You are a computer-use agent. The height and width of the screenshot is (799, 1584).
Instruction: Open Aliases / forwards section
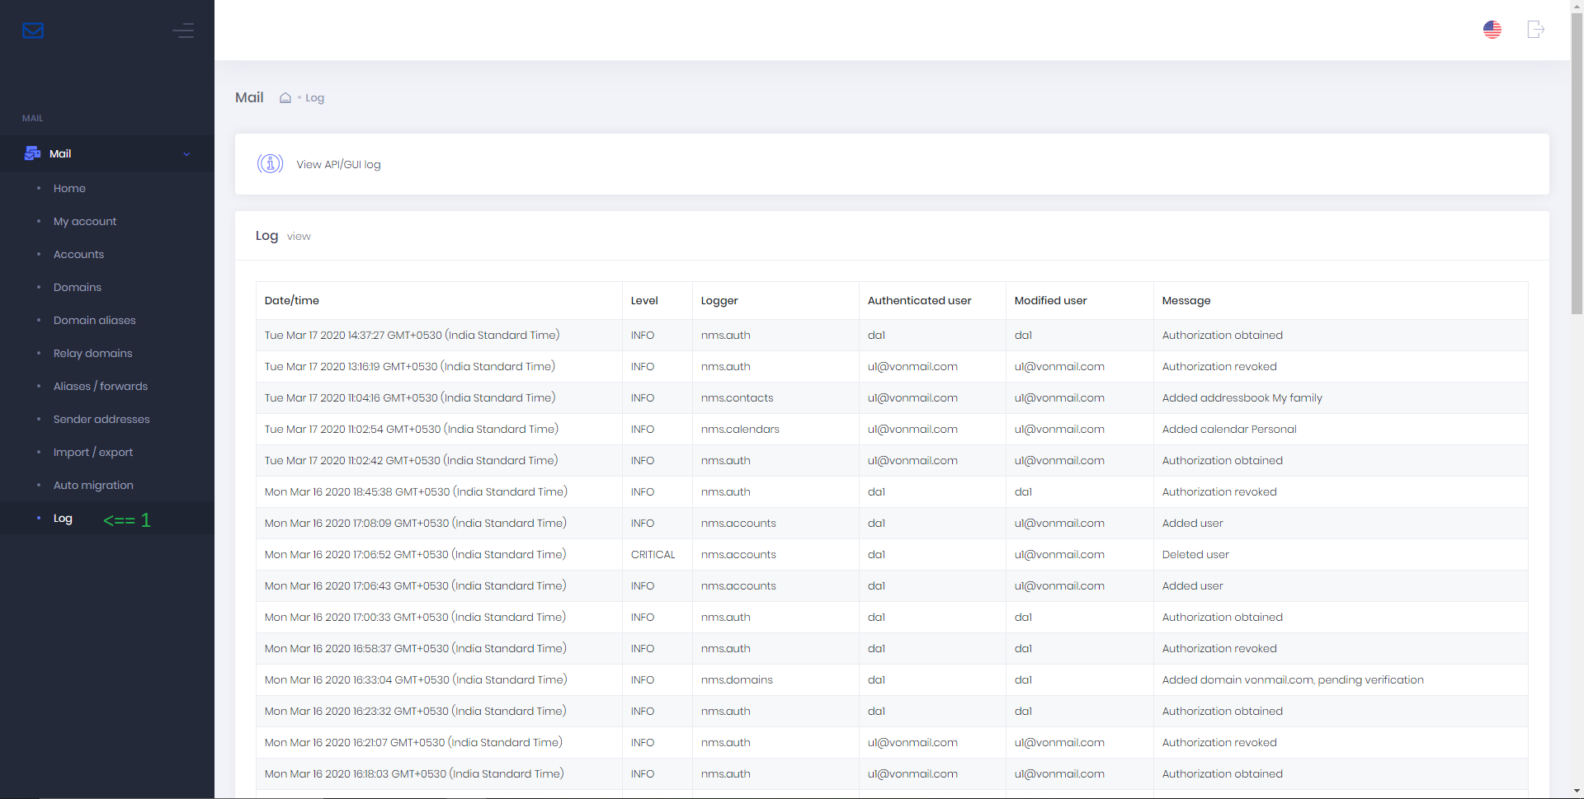pyautogui.click(x=101, y=387)
